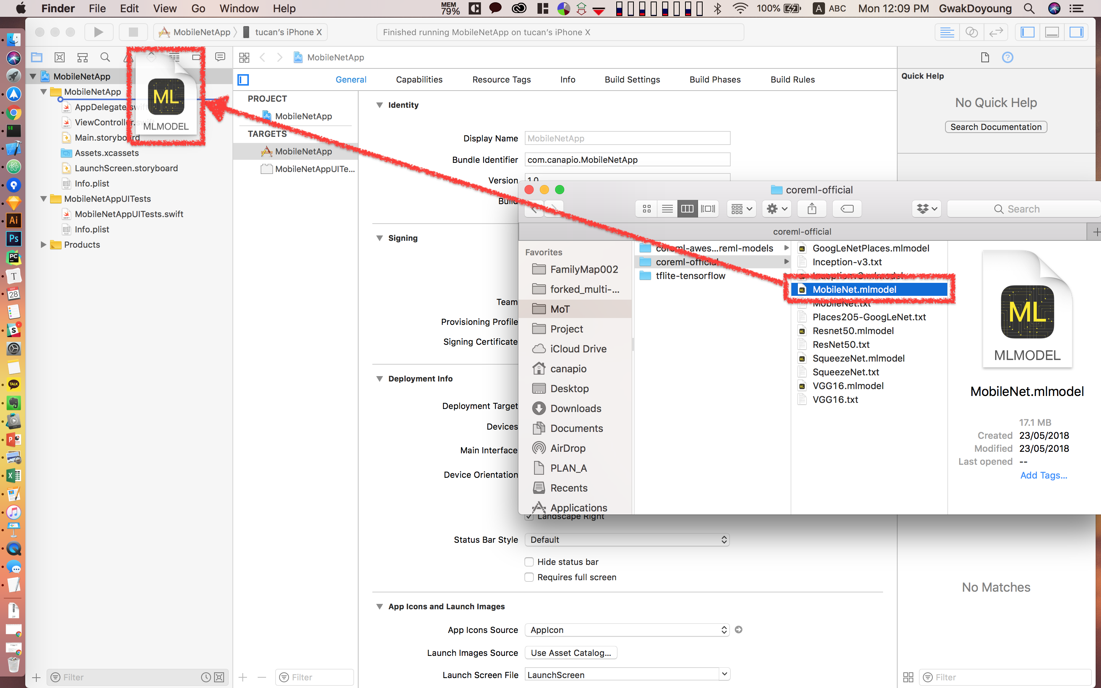Expand the Products folder in navigator
Image resolution: width=1101 pixels, height=688 pixels.
pyautogui.click(x=44, y=245)
